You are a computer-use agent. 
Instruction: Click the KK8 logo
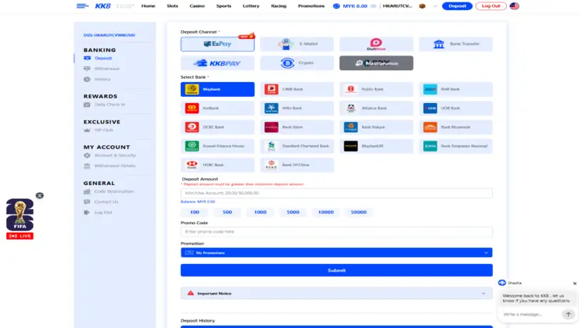102,6
